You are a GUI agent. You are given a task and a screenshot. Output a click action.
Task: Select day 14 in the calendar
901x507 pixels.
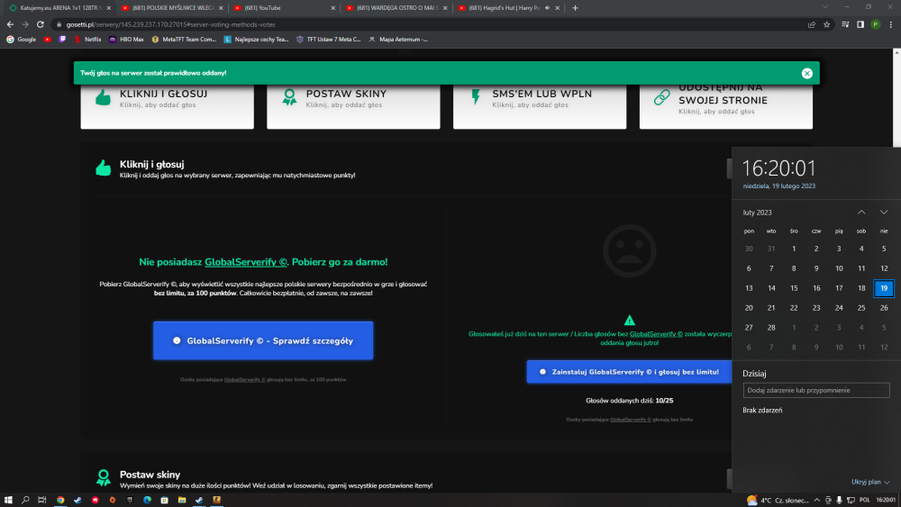pos(771,288)
